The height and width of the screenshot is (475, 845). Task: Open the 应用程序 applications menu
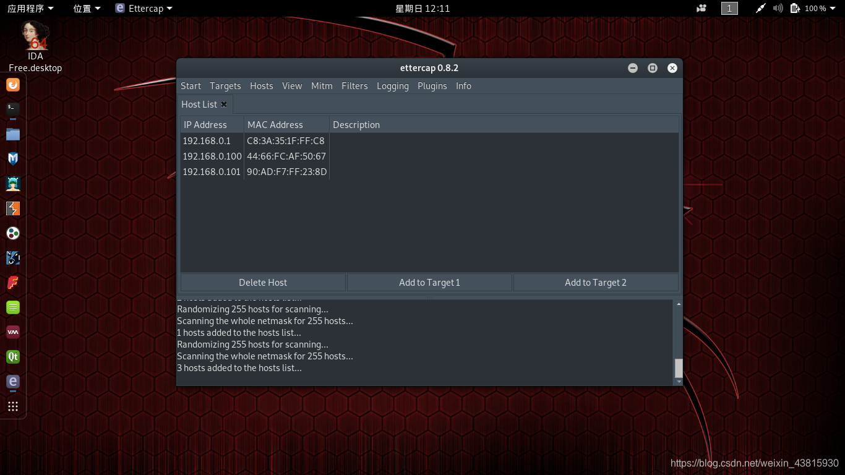coord(30,8)
